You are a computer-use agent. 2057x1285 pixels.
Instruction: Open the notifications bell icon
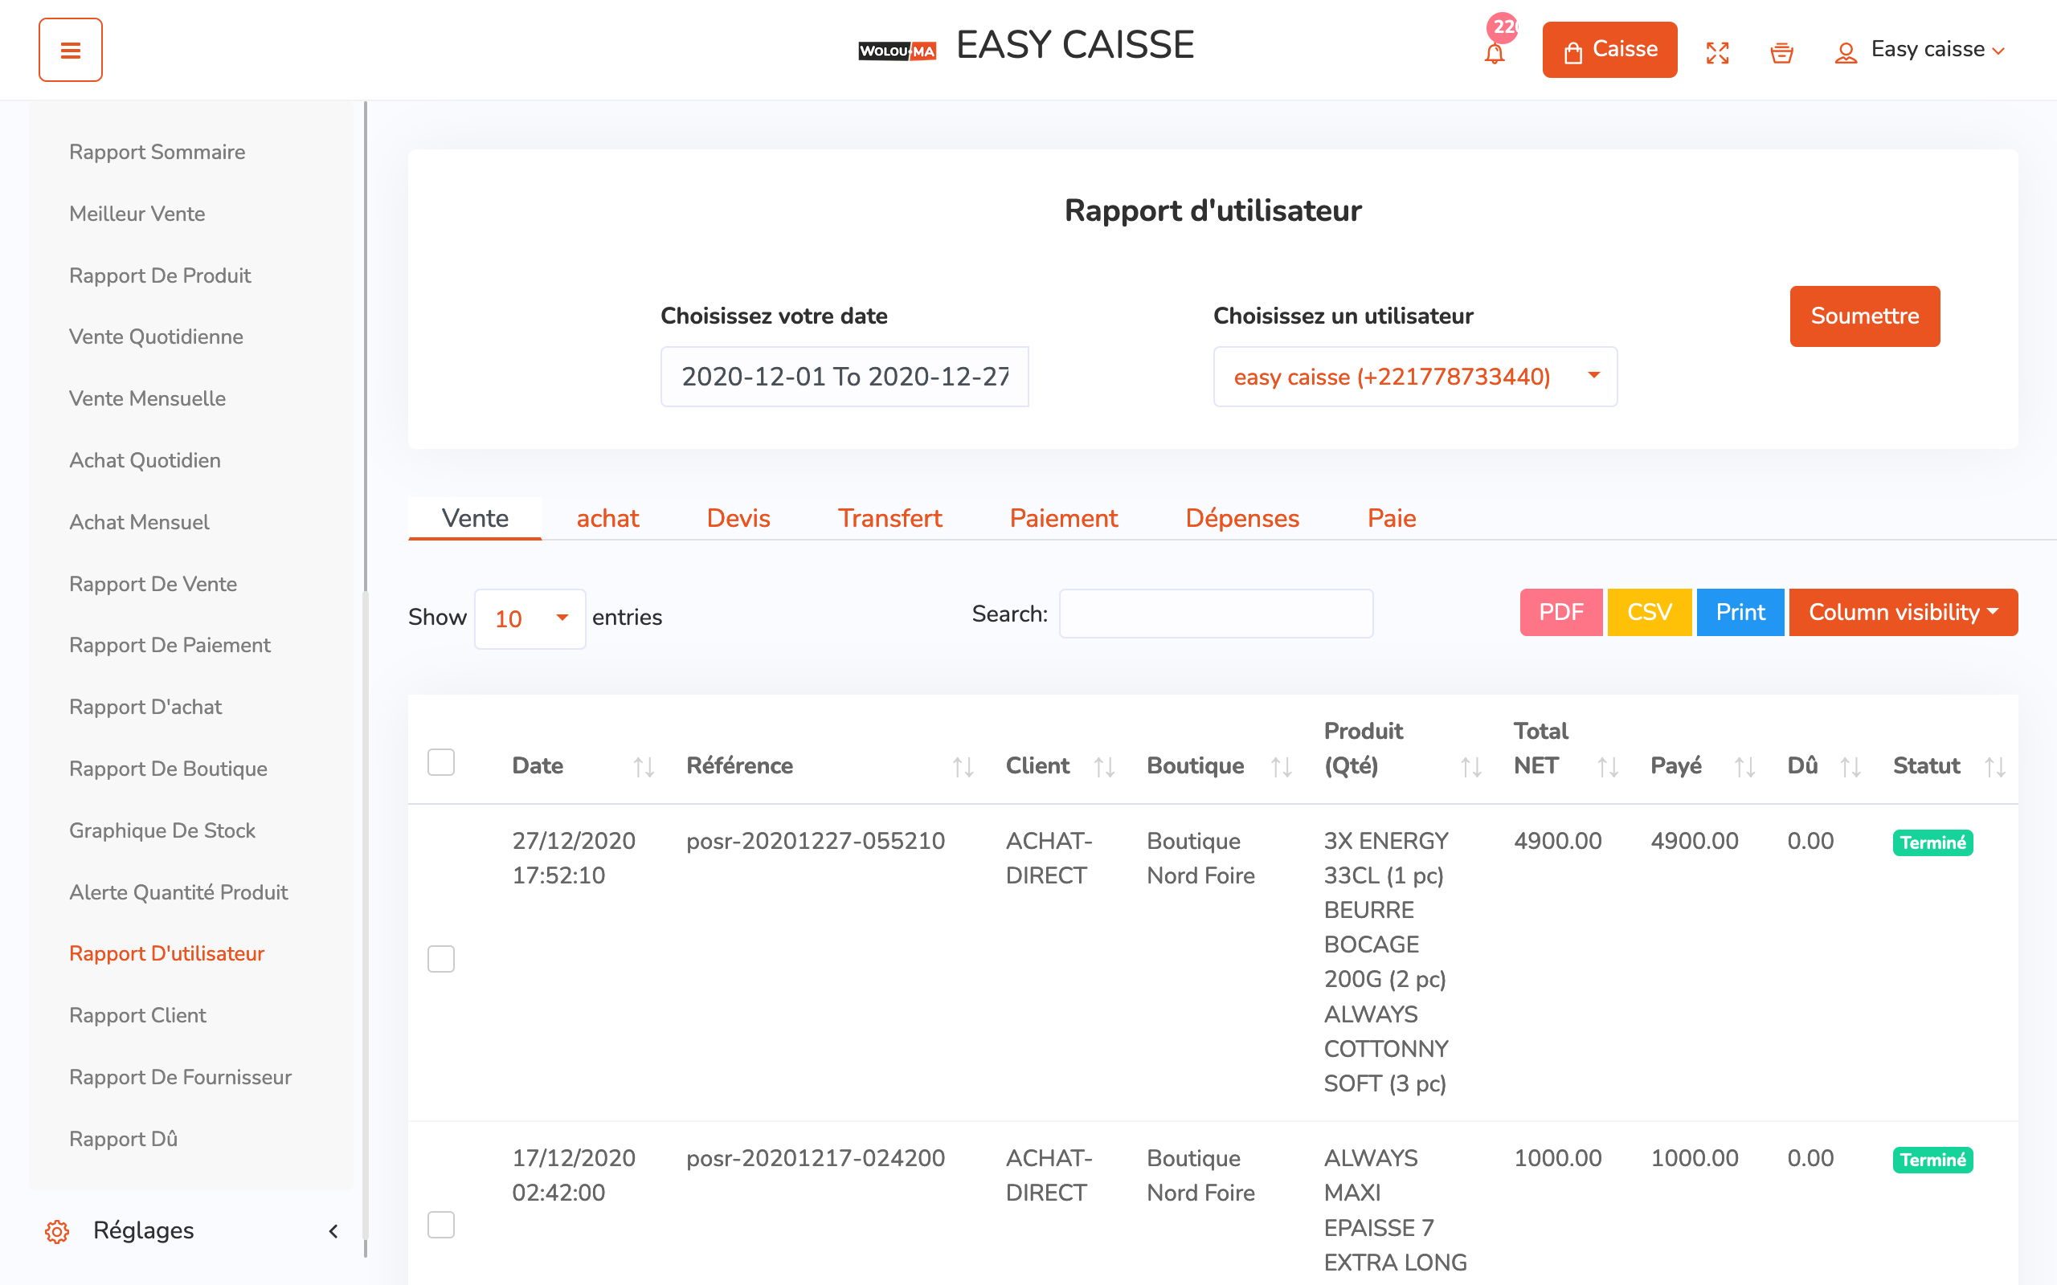[x=1494, y=54]
